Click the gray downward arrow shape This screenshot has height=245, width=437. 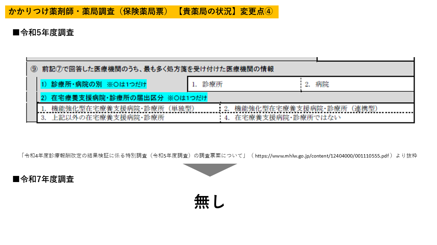pos(210,169)
